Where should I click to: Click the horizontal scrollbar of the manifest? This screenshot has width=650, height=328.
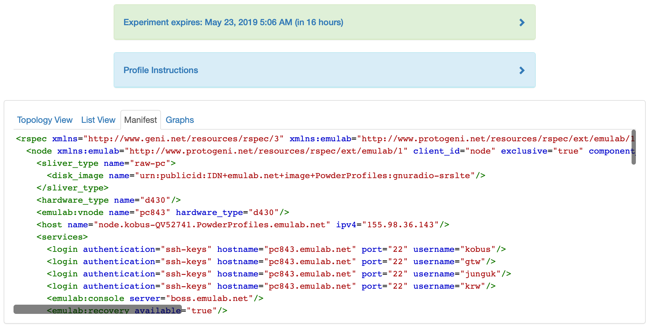[x=98, y=309]
